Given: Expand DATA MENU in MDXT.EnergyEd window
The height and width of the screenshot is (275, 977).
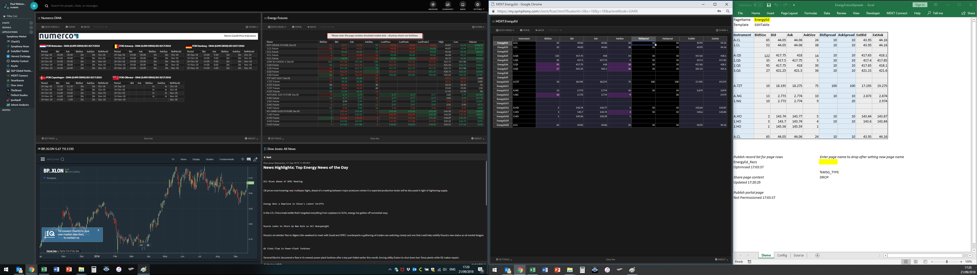Looking at the screenshot, I should point(505,30).
